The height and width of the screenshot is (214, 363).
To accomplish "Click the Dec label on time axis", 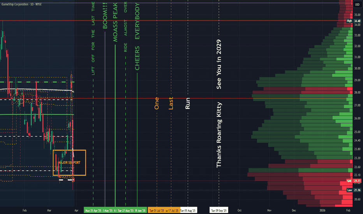I will pyautogui.click(x=294, y=210).
